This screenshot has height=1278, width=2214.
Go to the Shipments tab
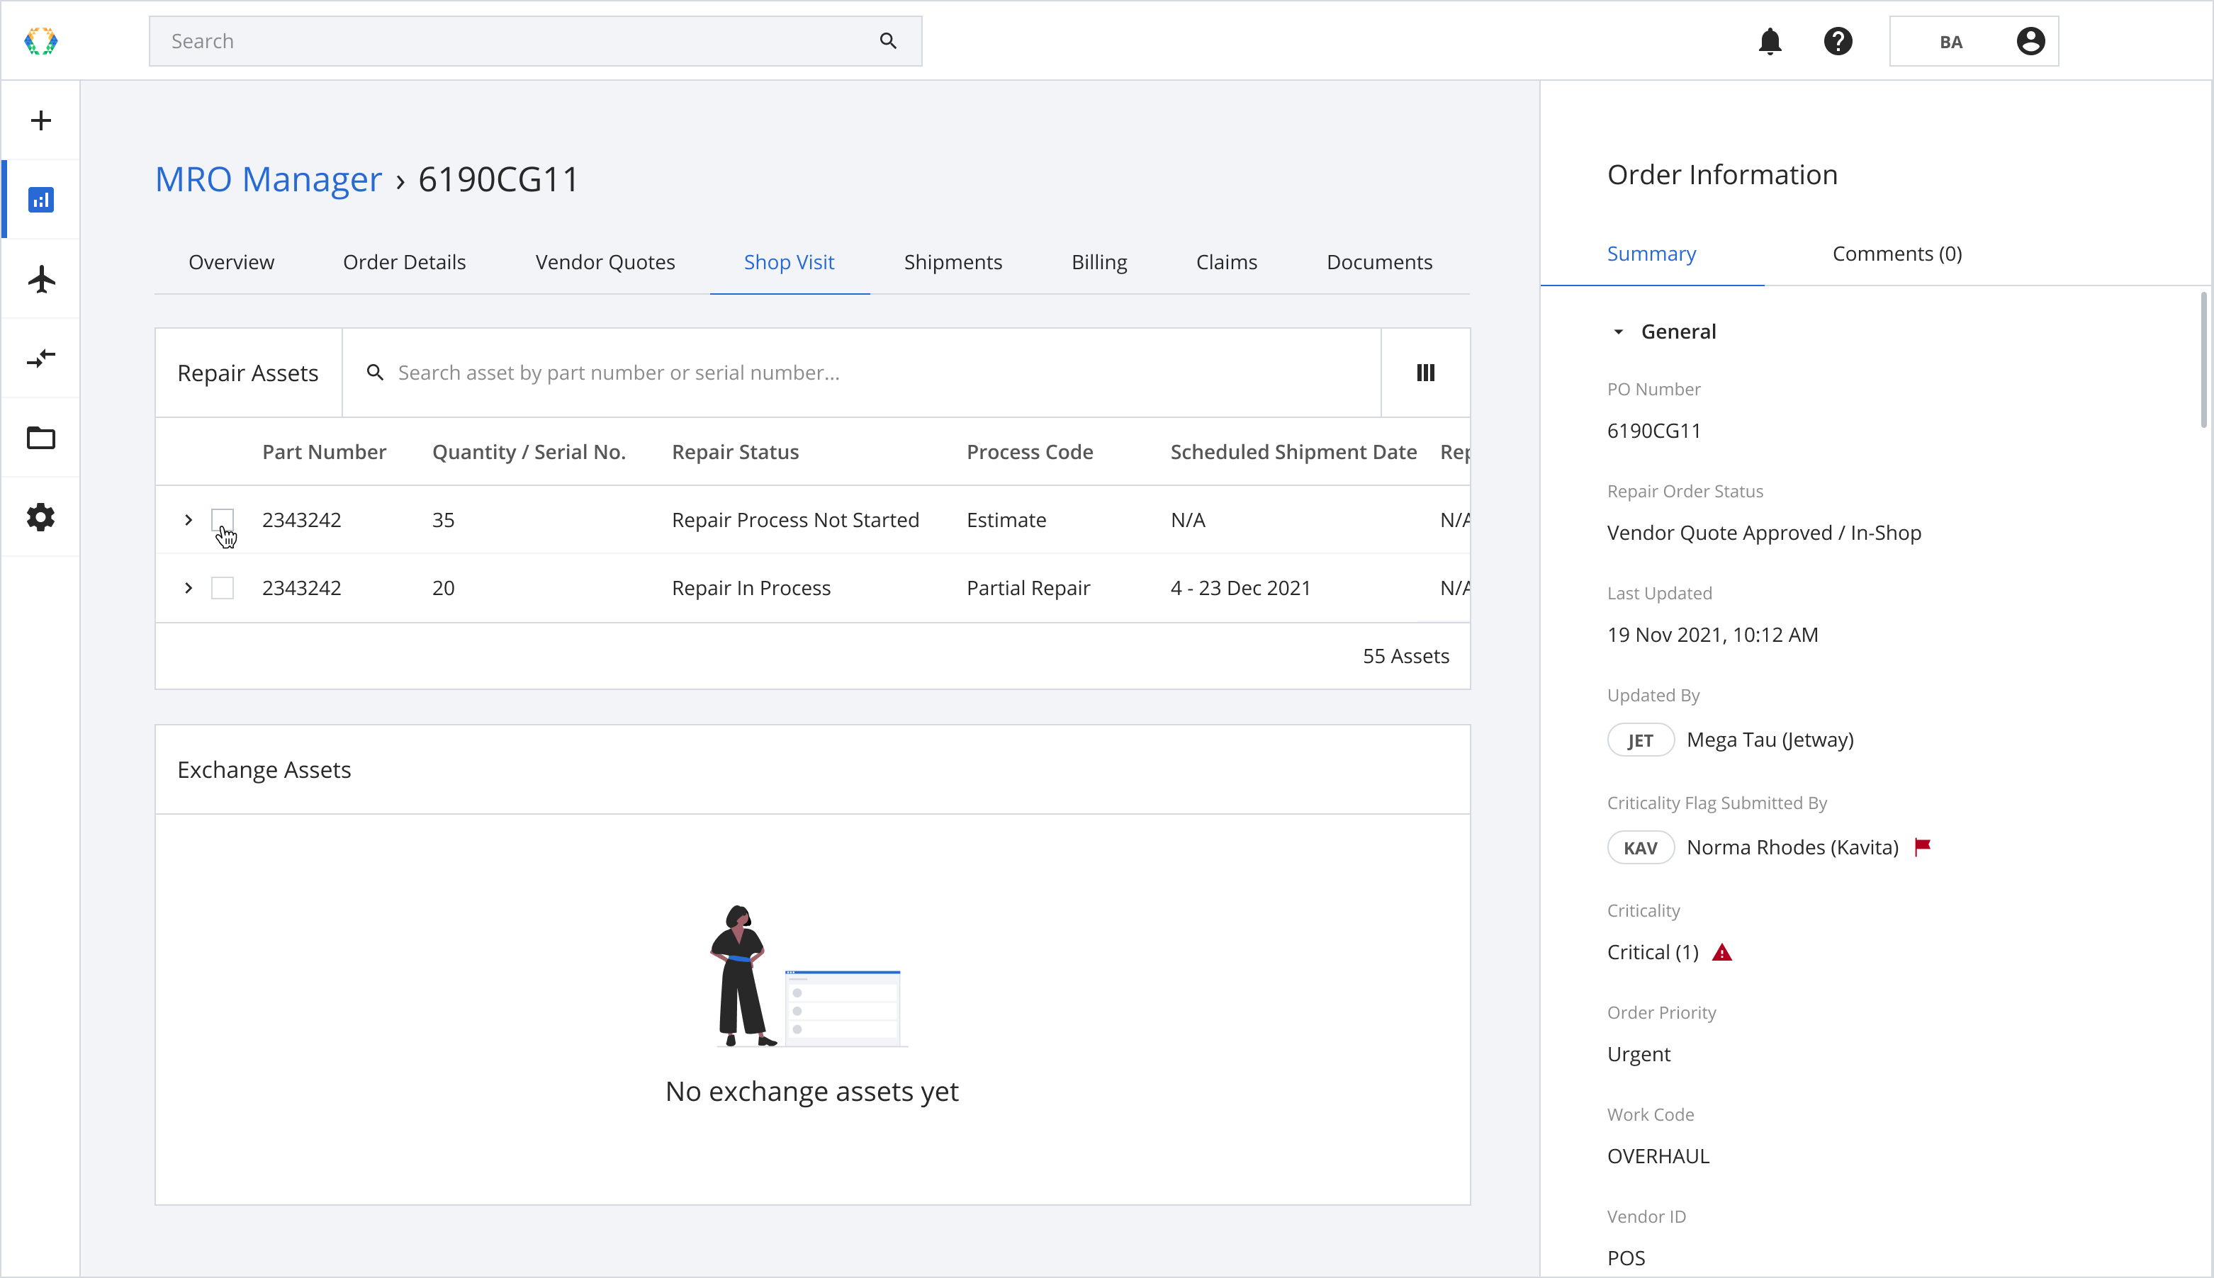pos(953,262)
